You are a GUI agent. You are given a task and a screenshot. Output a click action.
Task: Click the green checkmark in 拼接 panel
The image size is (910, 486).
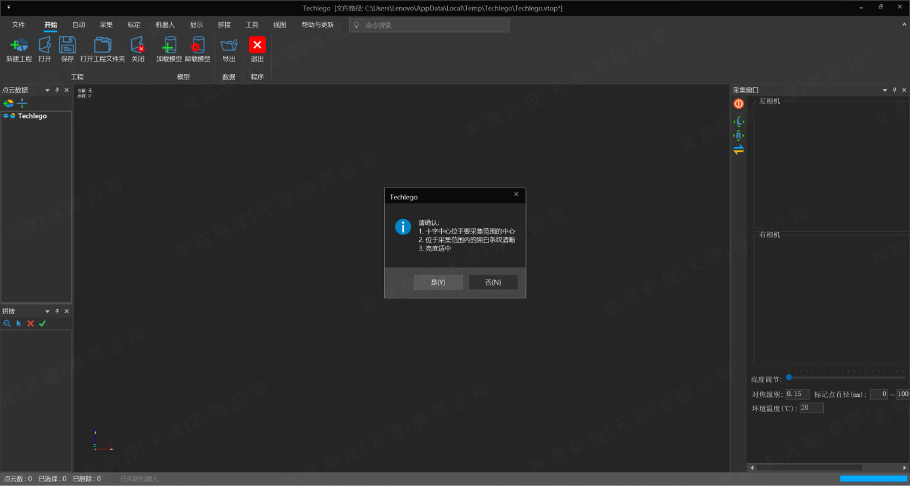tap(43, 323)
